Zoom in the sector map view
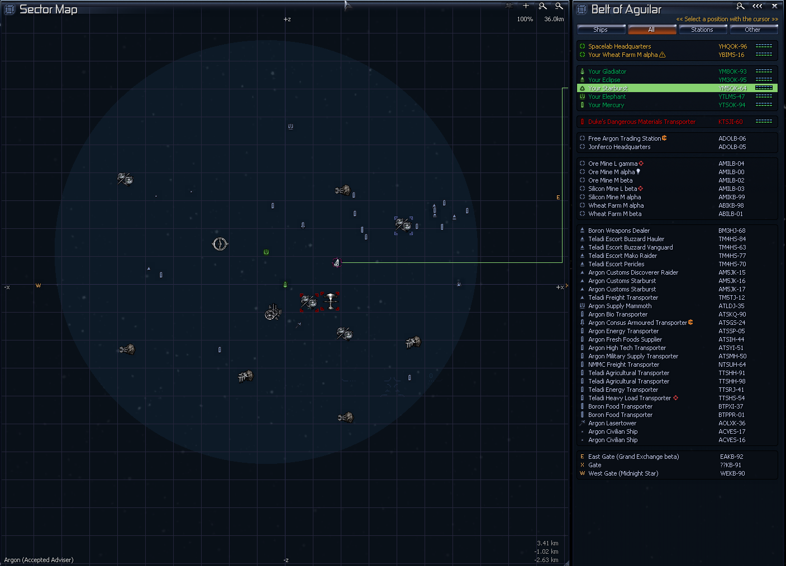The image size is (786, 566). (x=542, y=6)
